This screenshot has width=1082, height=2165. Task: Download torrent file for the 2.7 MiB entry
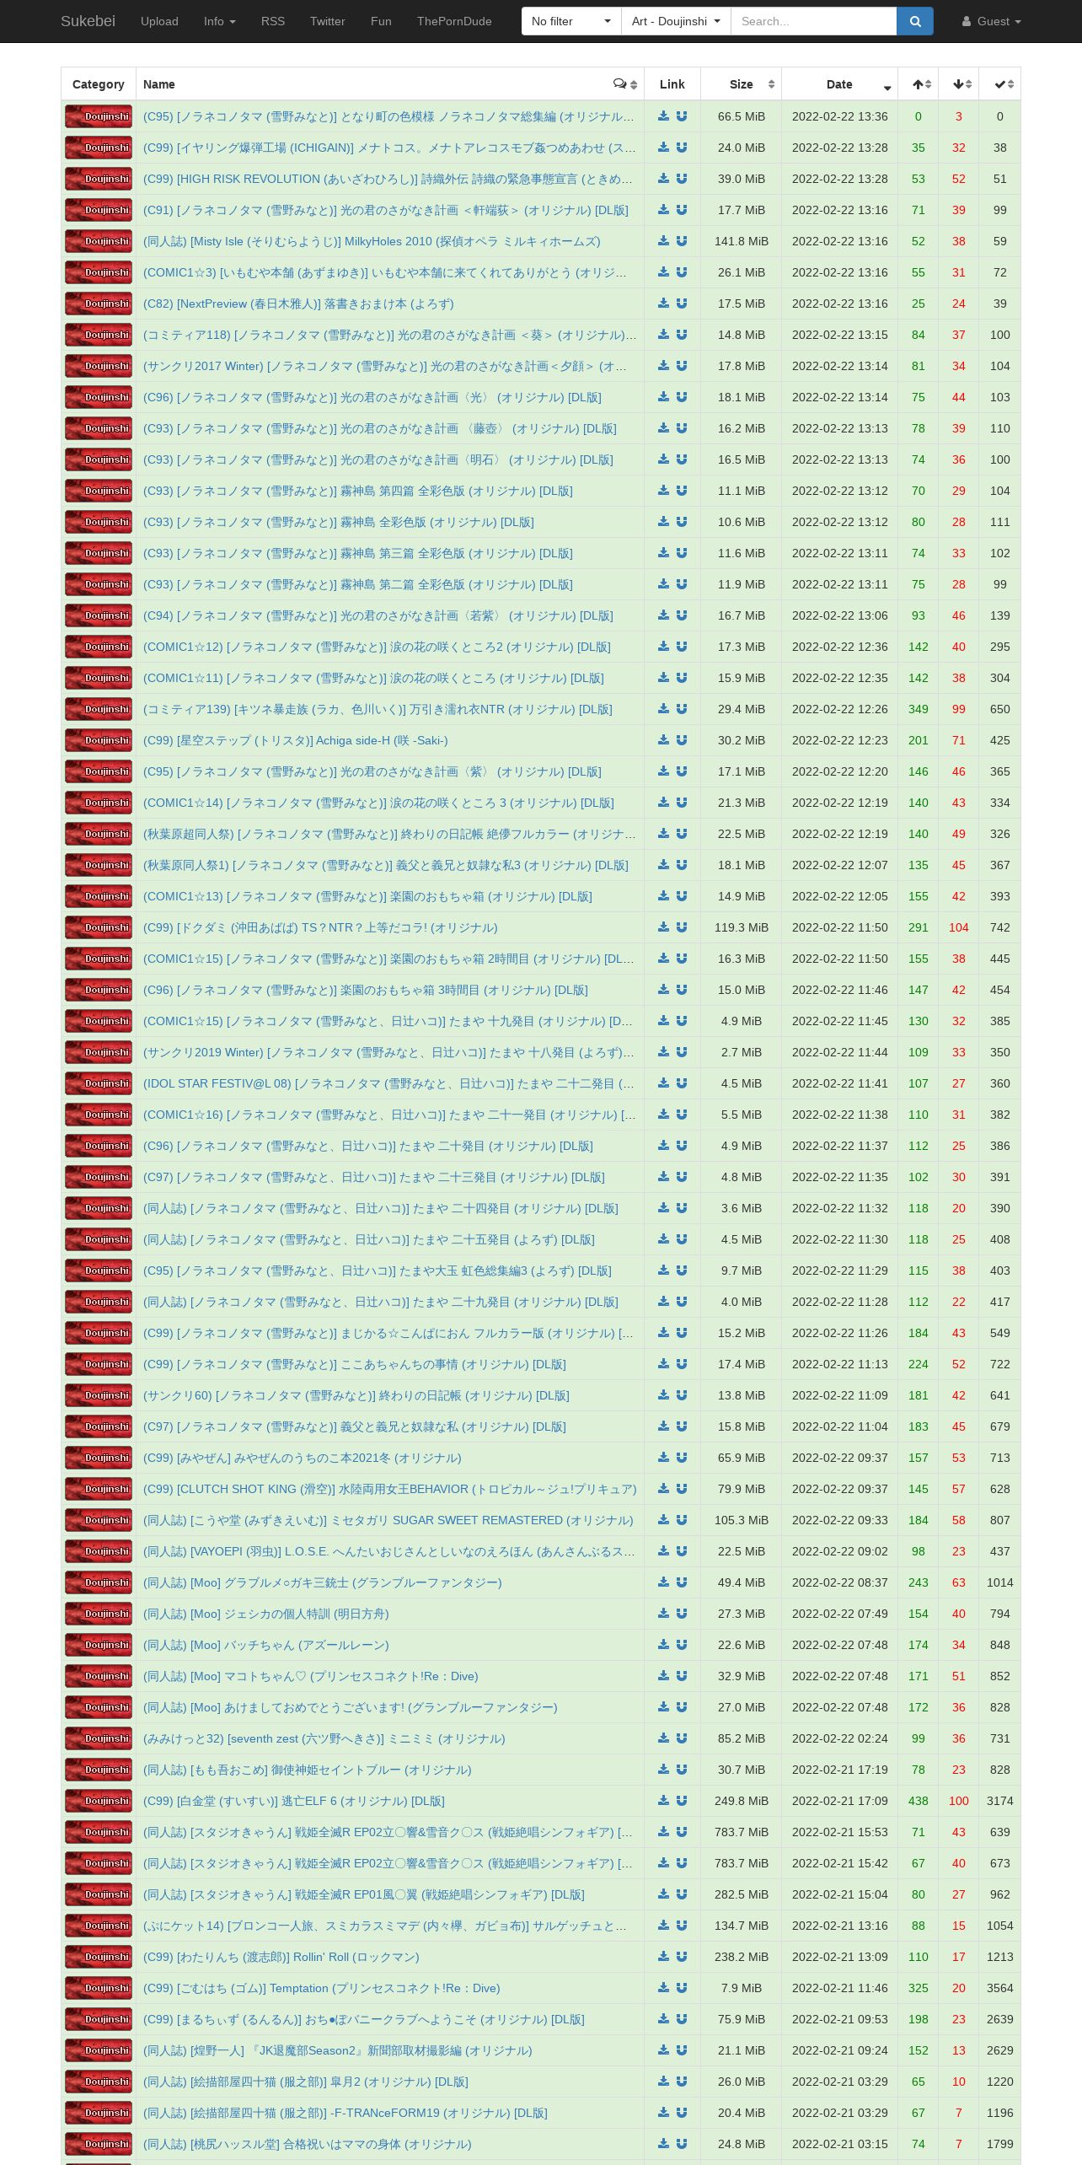pyautogui.click(x=663, y=1052)
